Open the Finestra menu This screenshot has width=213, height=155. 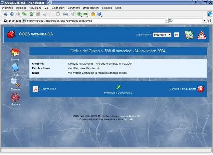click(x=107, y=8)
